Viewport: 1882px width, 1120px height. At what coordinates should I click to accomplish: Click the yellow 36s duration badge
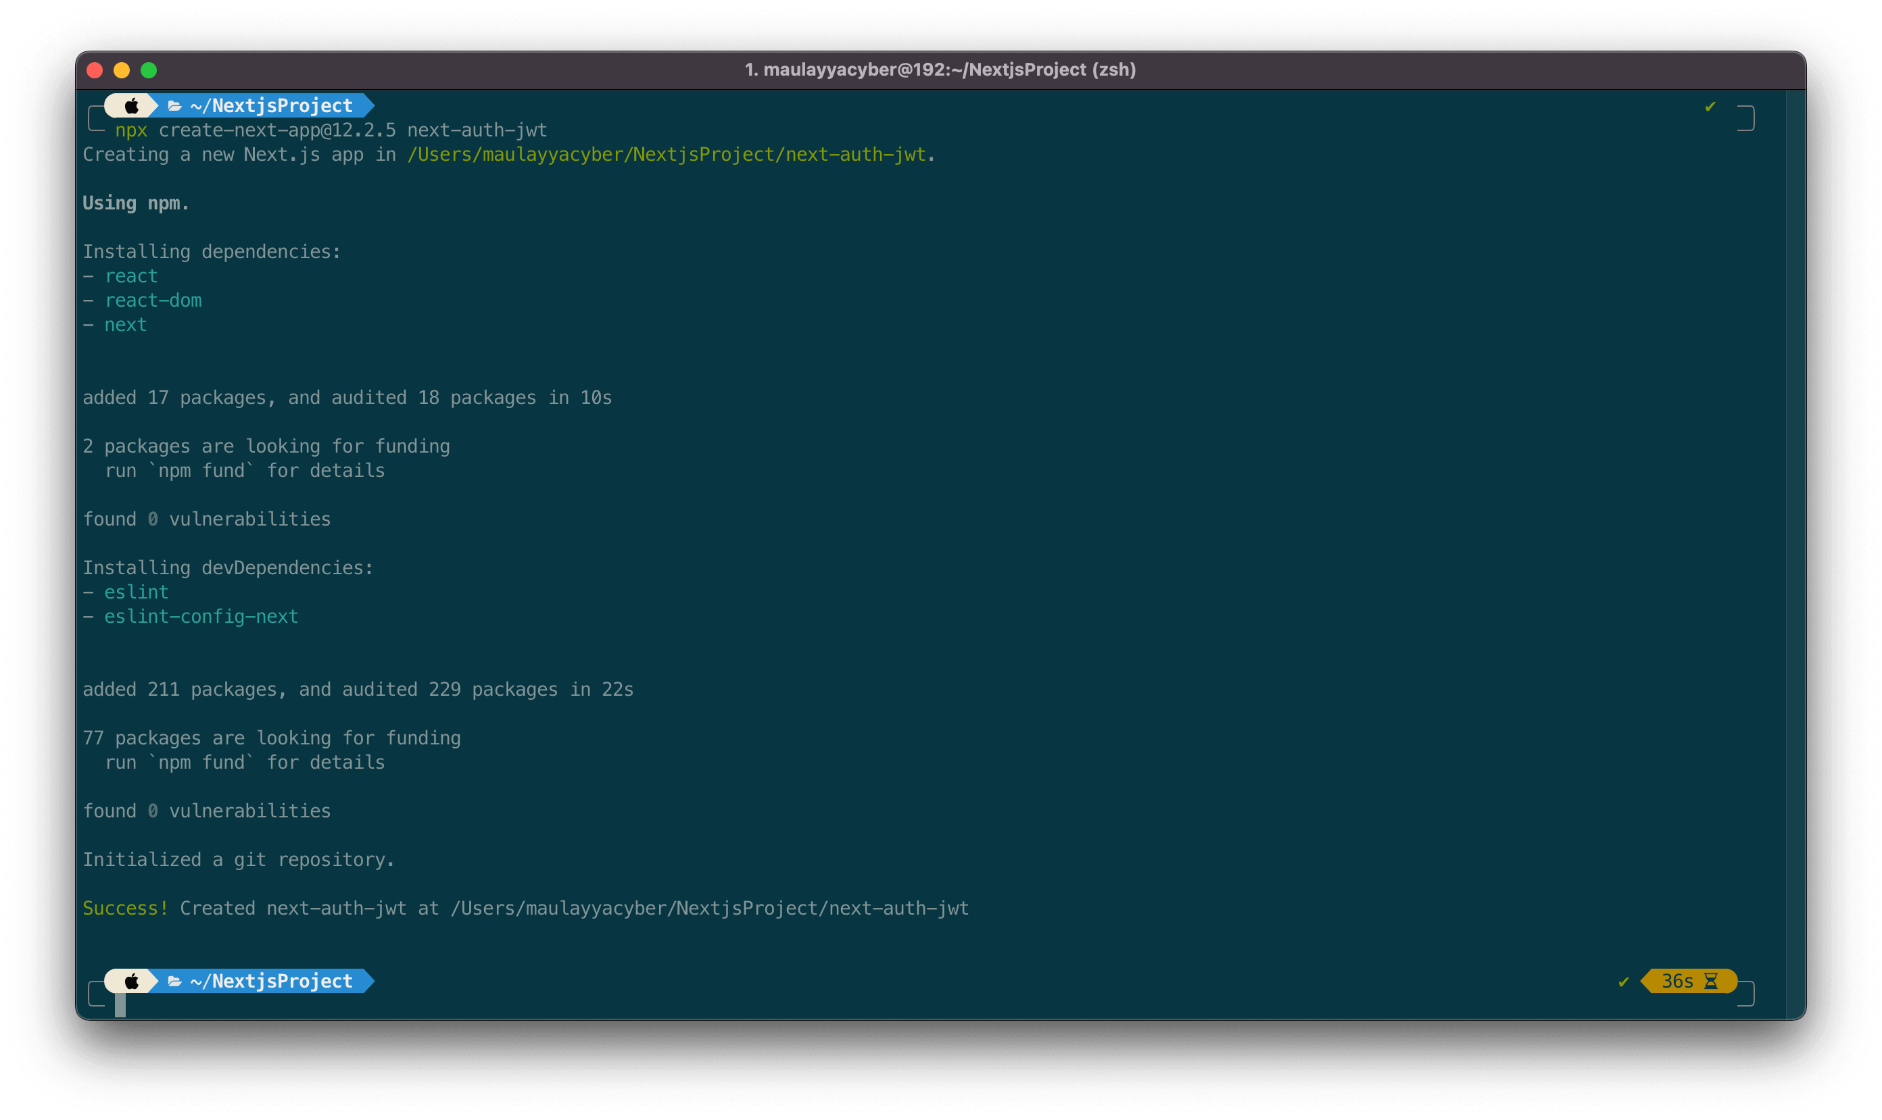coord(1676,981)
